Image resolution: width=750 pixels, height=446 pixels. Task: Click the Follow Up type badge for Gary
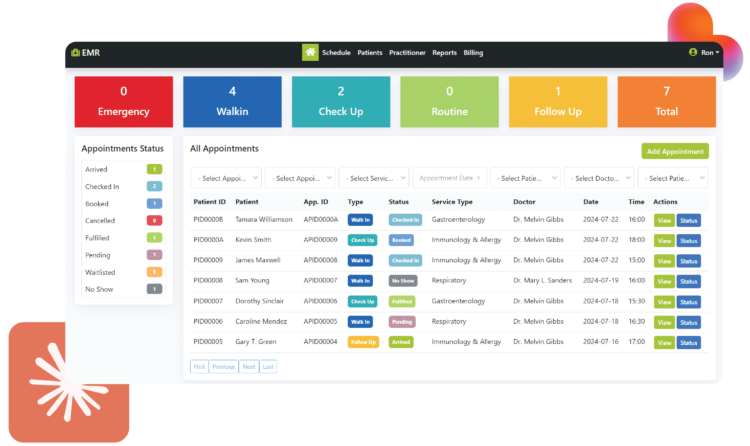point(363,342)
